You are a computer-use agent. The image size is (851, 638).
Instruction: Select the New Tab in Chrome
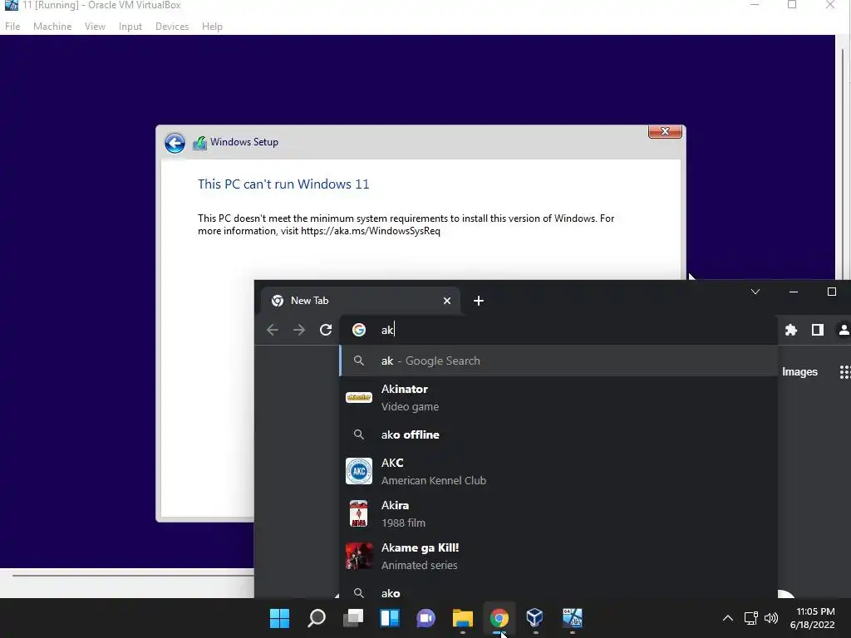(360, 301)
